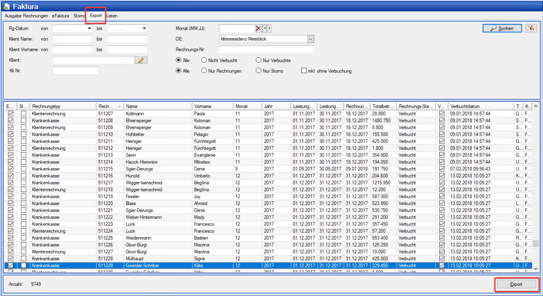Select the Nur Storno radio option
This screenshot has height=296, width=543.
[258, 71]
